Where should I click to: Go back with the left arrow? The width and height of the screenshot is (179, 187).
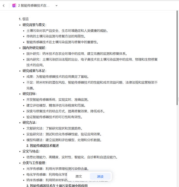4,5
